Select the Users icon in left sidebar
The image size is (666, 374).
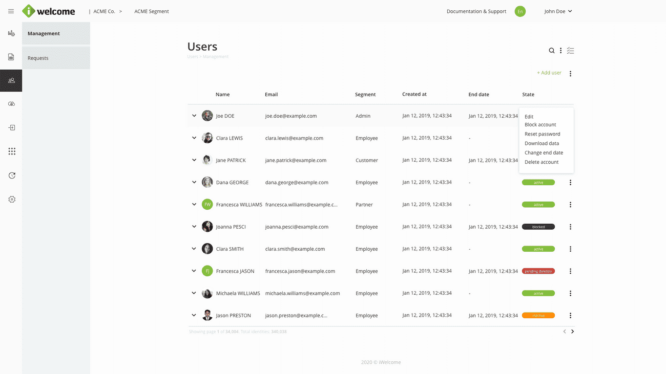tap(11, 80)
